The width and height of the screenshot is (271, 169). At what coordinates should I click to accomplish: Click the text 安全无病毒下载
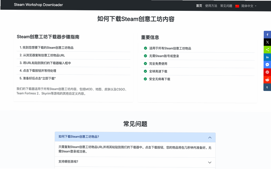click(x=160, y=79)
